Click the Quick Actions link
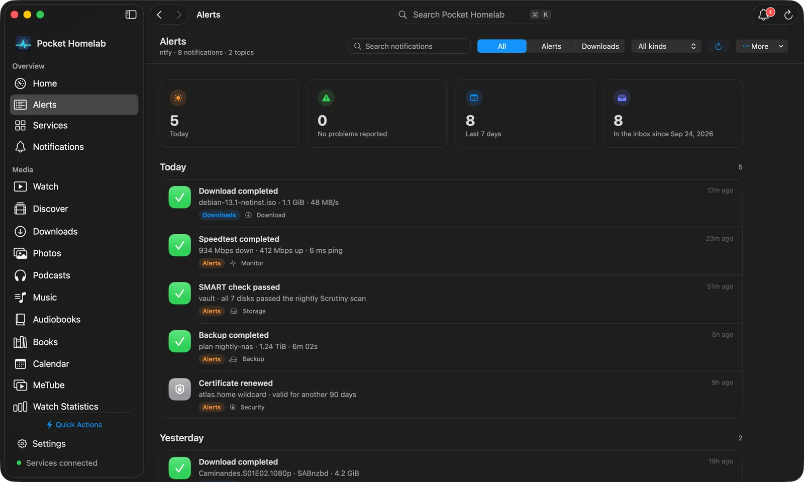The height and width of the screenshot is (482, 804). click(74, 425)
